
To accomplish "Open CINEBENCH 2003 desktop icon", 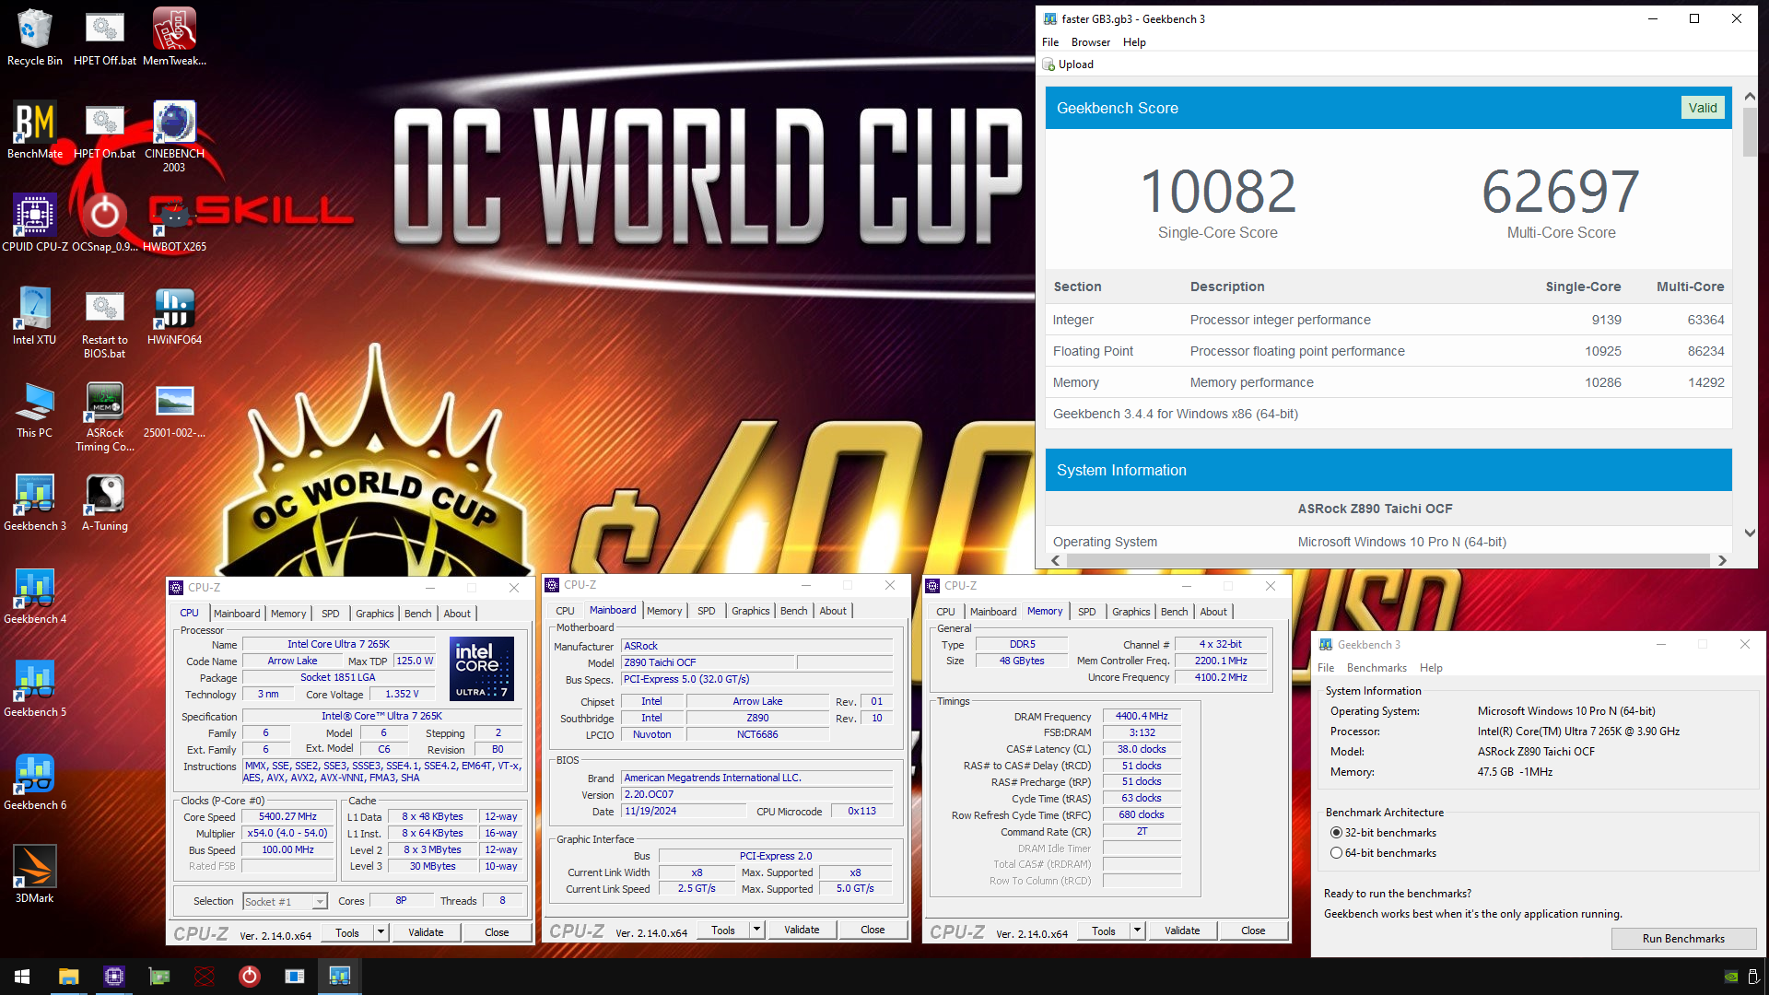I will 174,136.
